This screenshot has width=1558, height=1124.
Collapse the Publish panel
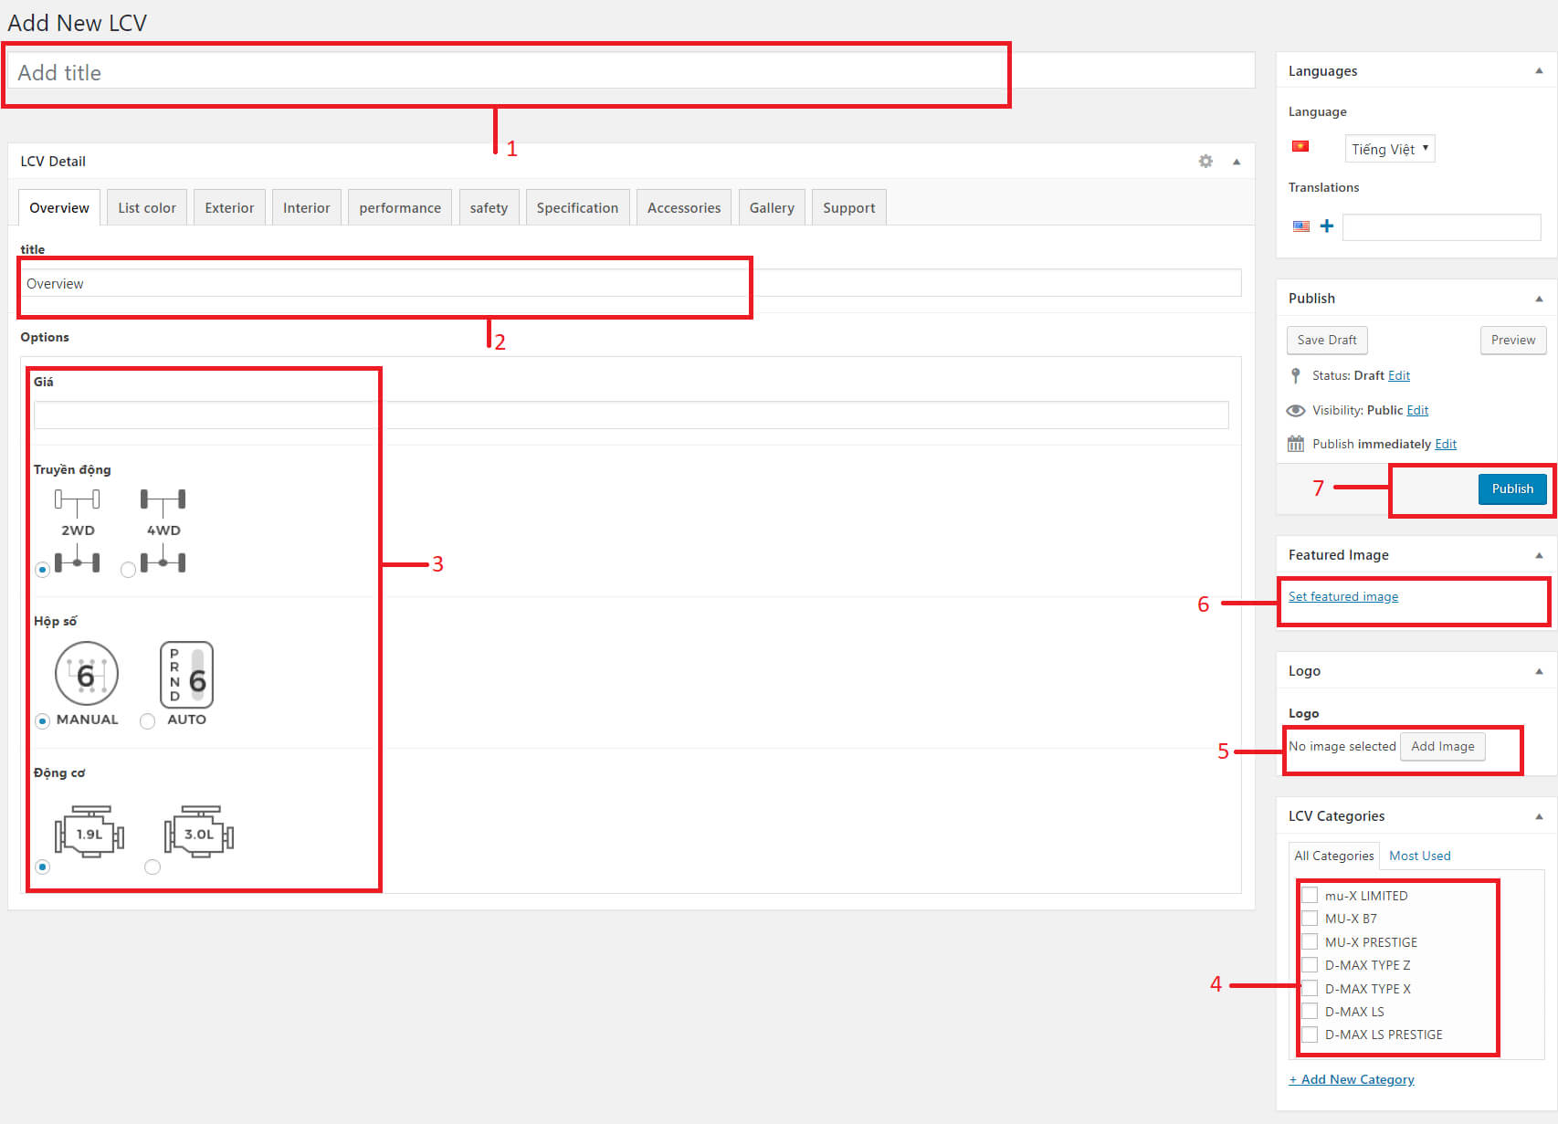point(1539,299)
